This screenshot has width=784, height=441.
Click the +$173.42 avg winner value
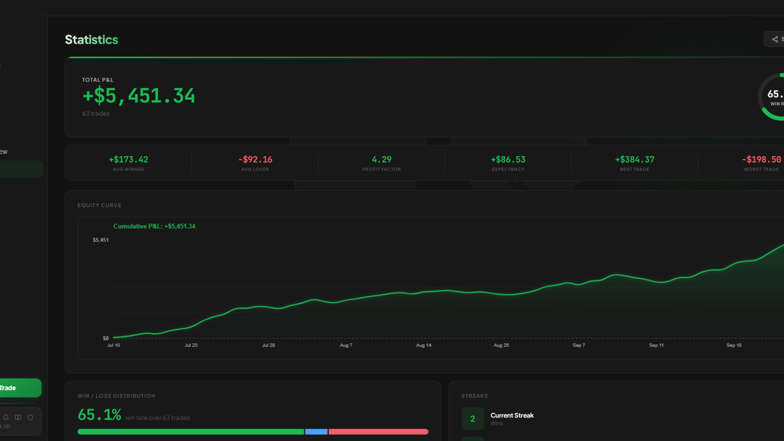(128, 159)
